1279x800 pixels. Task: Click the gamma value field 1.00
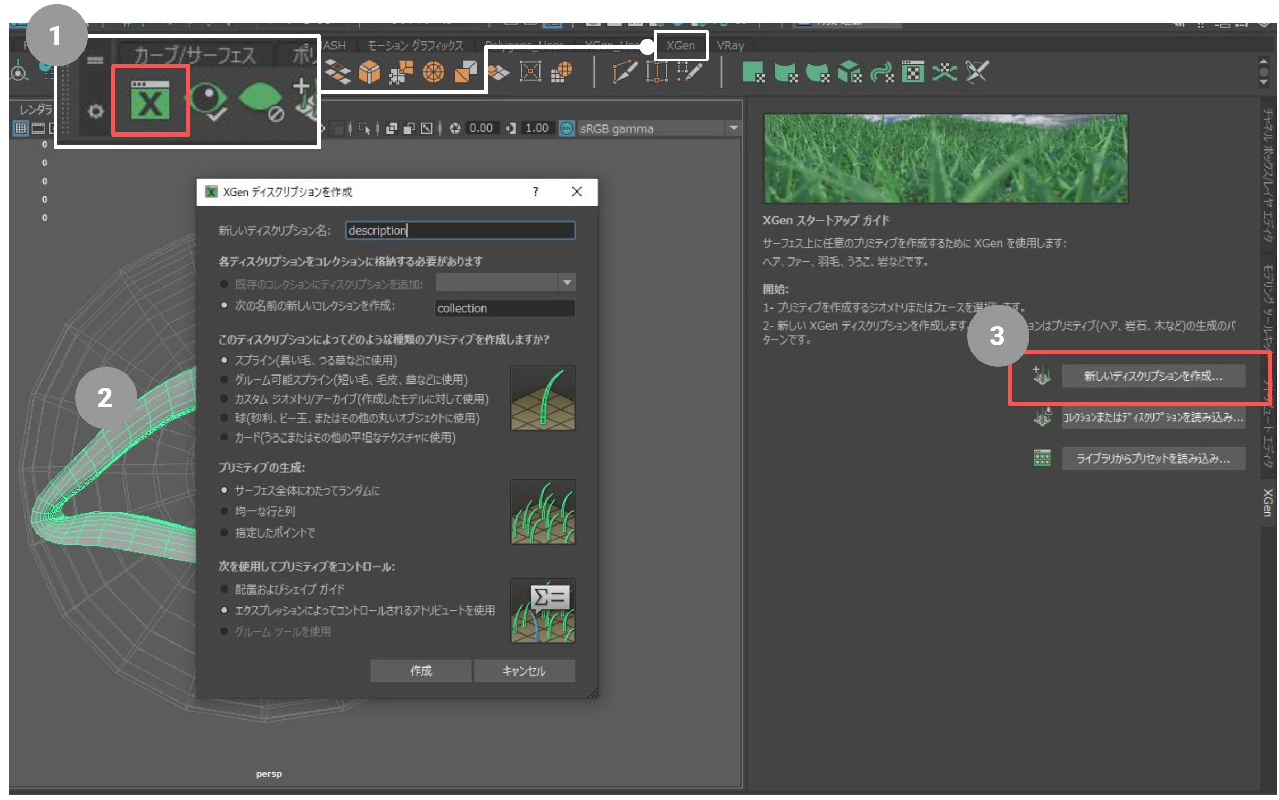tap(537, 128)
